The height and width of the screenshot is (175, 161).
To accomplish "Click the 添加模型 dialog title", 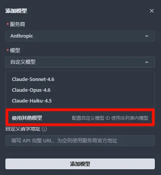I will click(x=16, y=11).
